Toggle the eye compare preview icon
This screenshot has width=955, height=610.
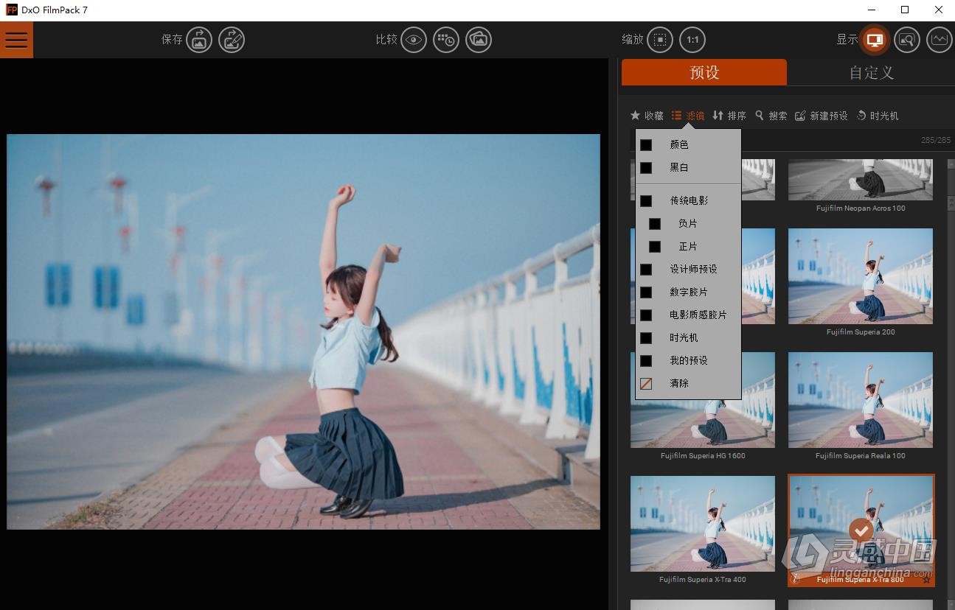[414, 40]
